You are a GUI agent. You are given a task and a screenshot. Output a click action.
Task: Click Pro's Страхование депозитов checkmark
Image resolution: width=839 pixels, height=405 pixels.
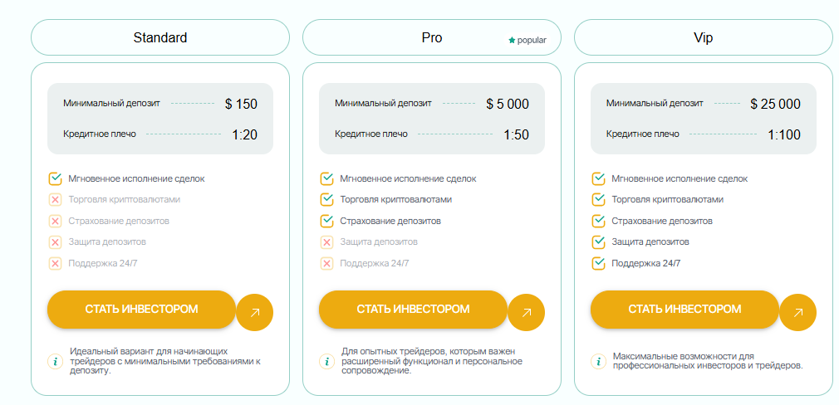[327, 221]
